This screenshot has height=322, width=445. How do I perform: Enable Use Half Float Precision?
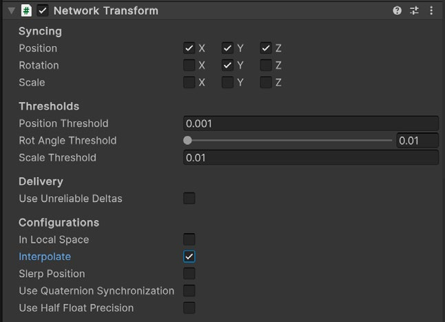tap(189, 308)
